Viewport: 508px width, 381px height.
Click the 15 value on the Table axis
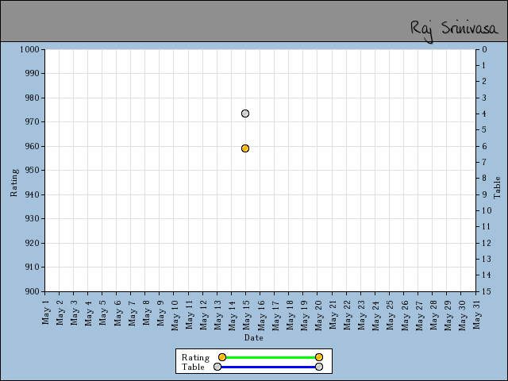483,291
